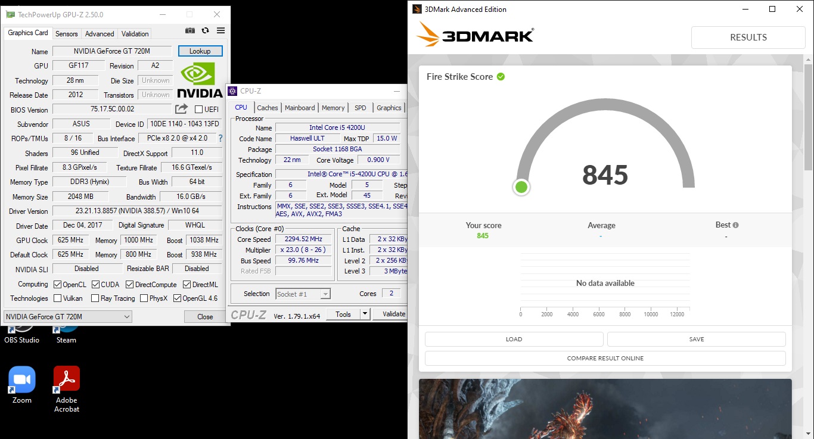Image resolution: width=814 pixels, height=439 pixels.
Task: Open the GPU-Z hamburger menu
Action: pyautogui.click(x=221, y=30)
